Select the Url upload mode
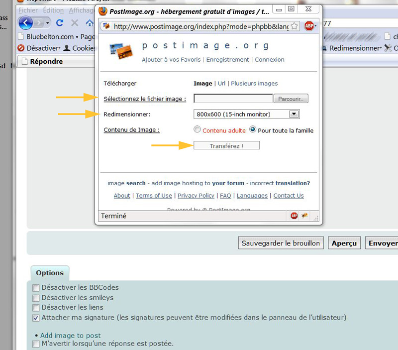This screenshot has width=398, height=350. 221,83
